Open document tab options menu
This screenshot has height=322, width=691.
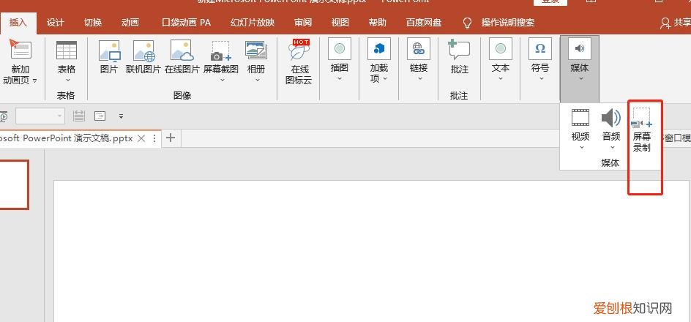coord(154,138)
